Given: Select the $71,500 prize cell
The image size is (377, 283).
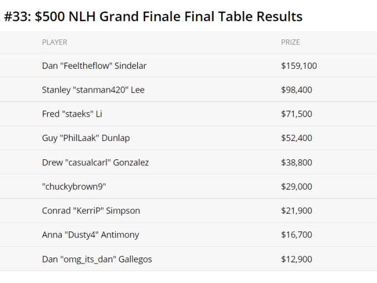Looking at the screenshot, I should pos(296,114).
